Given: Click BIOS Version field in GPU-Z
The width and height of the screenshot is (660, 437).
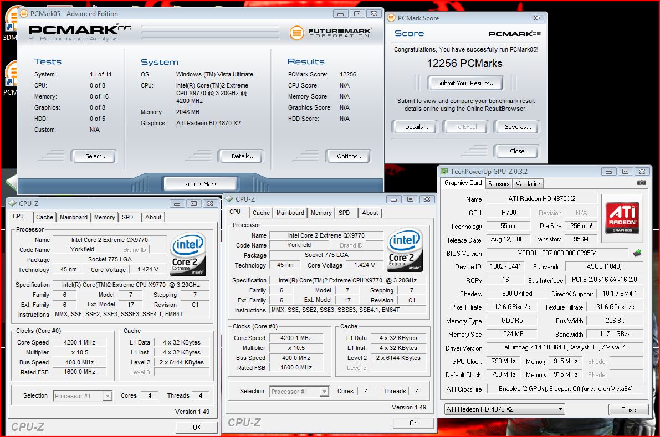Looking at the screenshot, I should [x=557, y=253].
